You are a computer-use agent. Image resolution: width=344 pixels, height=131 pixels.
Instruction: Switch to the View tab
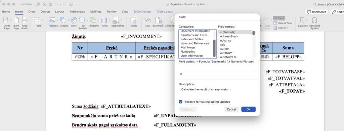[125, 12]
